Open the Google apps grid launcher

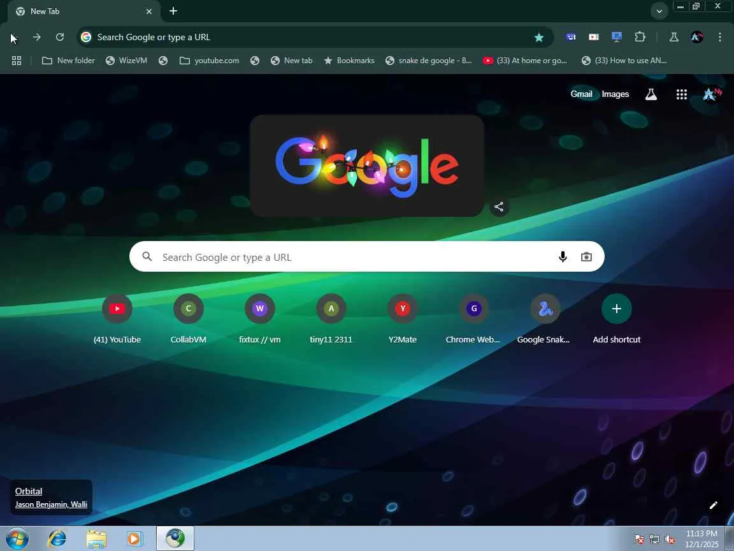pos(682,94)
